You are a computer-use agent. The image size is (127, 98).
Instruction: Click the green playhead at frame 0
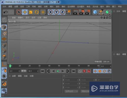click(x=10, y=66)
